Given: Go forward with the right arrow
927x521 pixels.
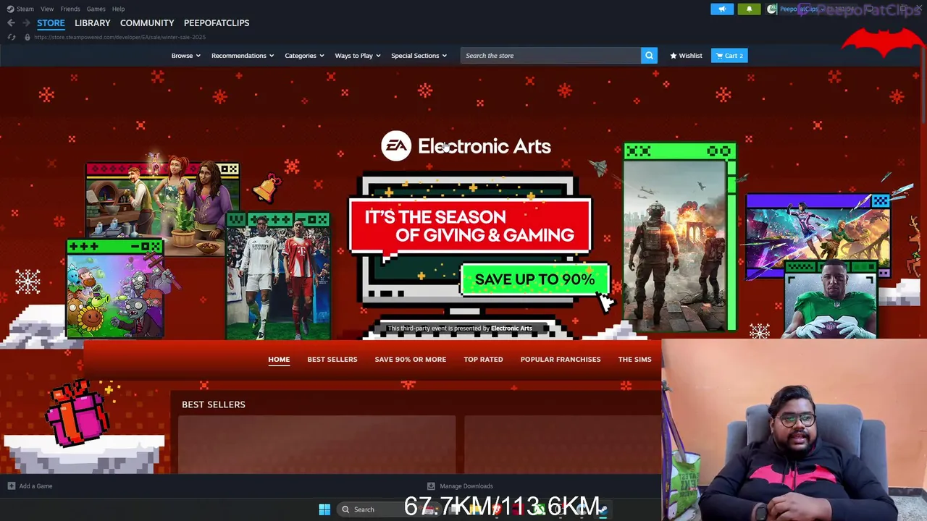Looking at the screenshot, I should (26, 23).
